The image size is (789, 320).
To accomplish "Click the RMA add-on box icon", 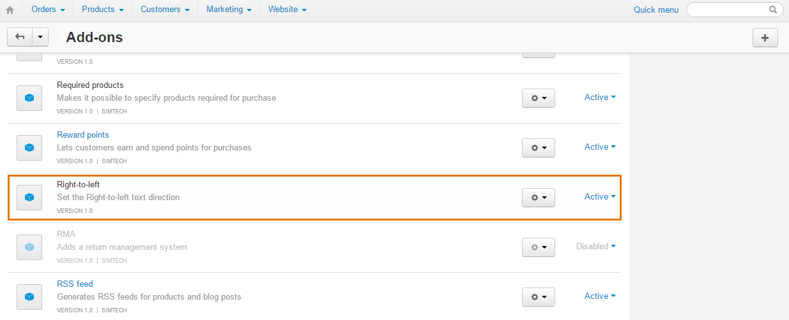I will 29,247.
